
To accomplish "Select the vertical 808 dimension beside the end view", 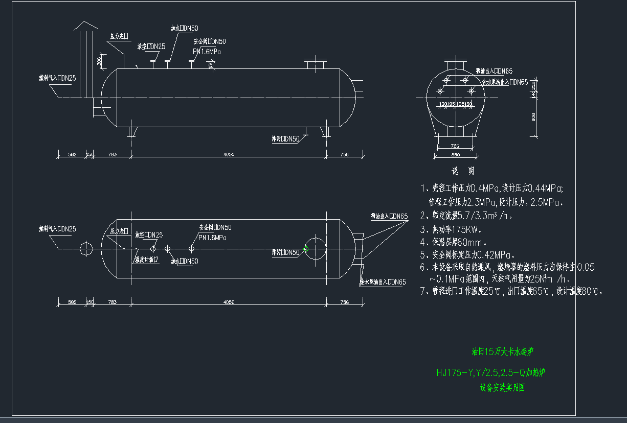I will 533,115.
